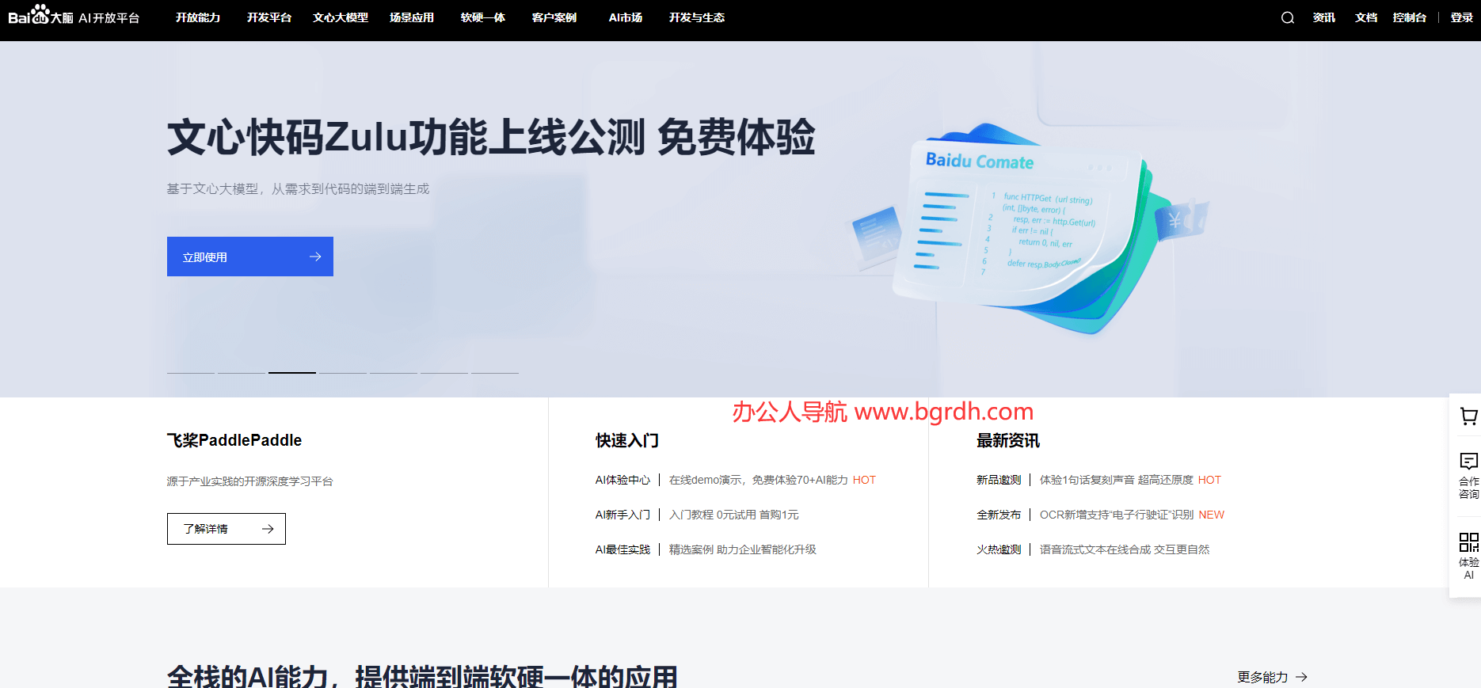Image resolution: width=1481 pixels, height=688 pixels.
Task: Open the search magnifier icon
Action: 1288,17
